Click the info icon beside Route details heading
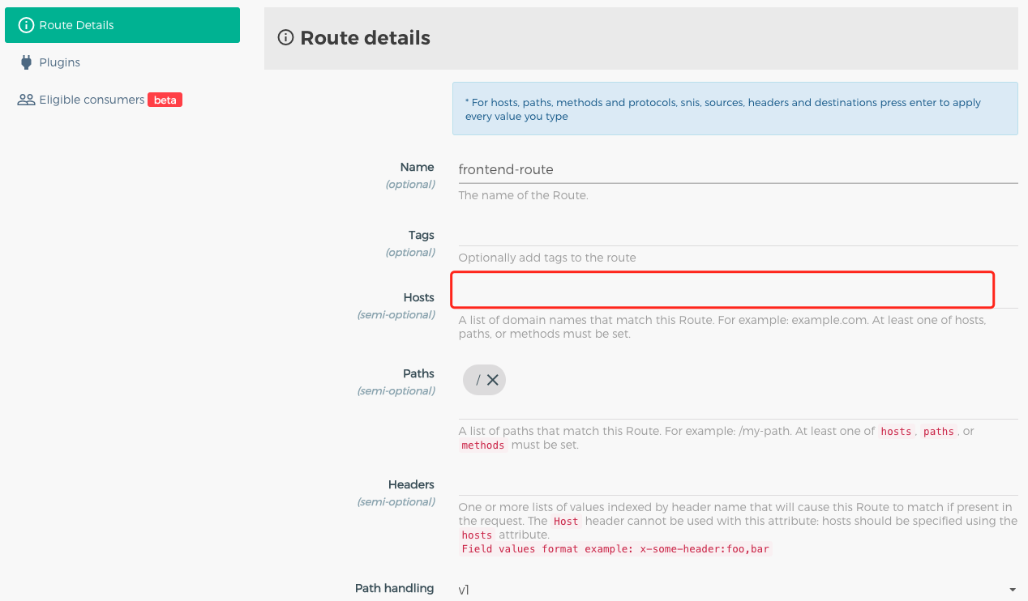This screenshot has width=1028, height=601. (285, 37)
